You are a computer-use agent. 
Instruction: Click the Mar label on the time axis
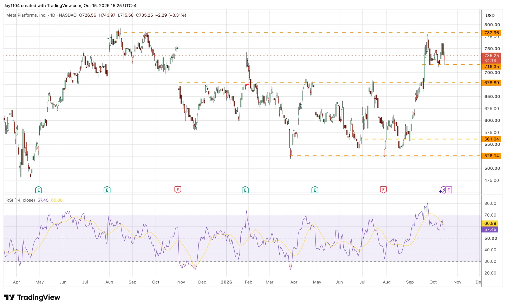(x=270, y=282)
